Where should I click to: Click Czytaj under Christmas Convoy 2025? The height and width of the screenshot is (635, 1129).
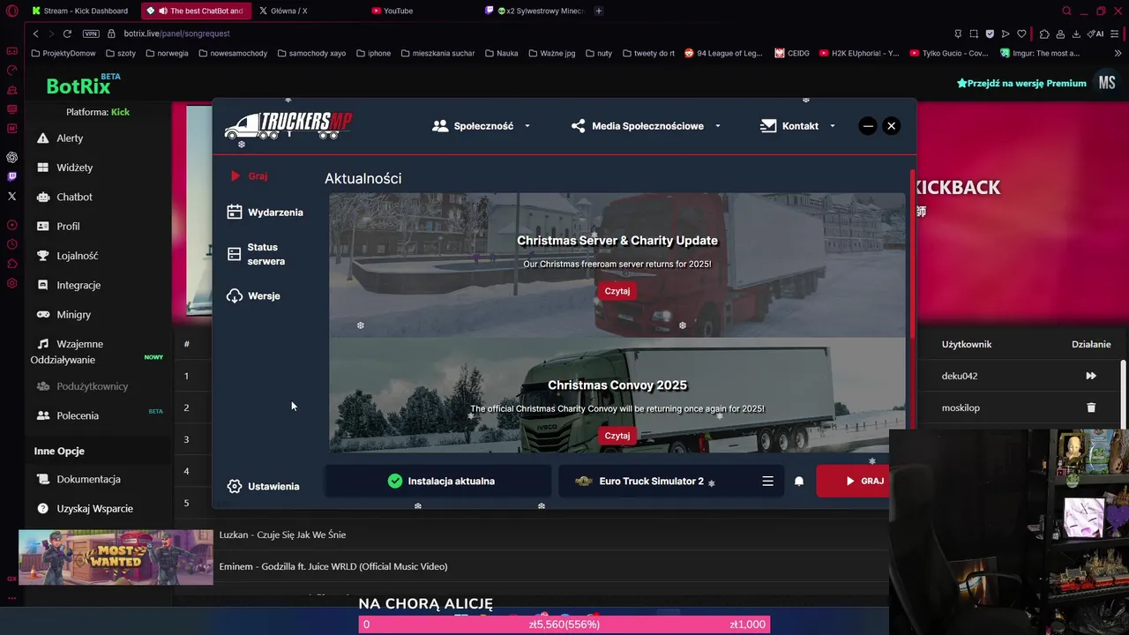coord(617,436)
